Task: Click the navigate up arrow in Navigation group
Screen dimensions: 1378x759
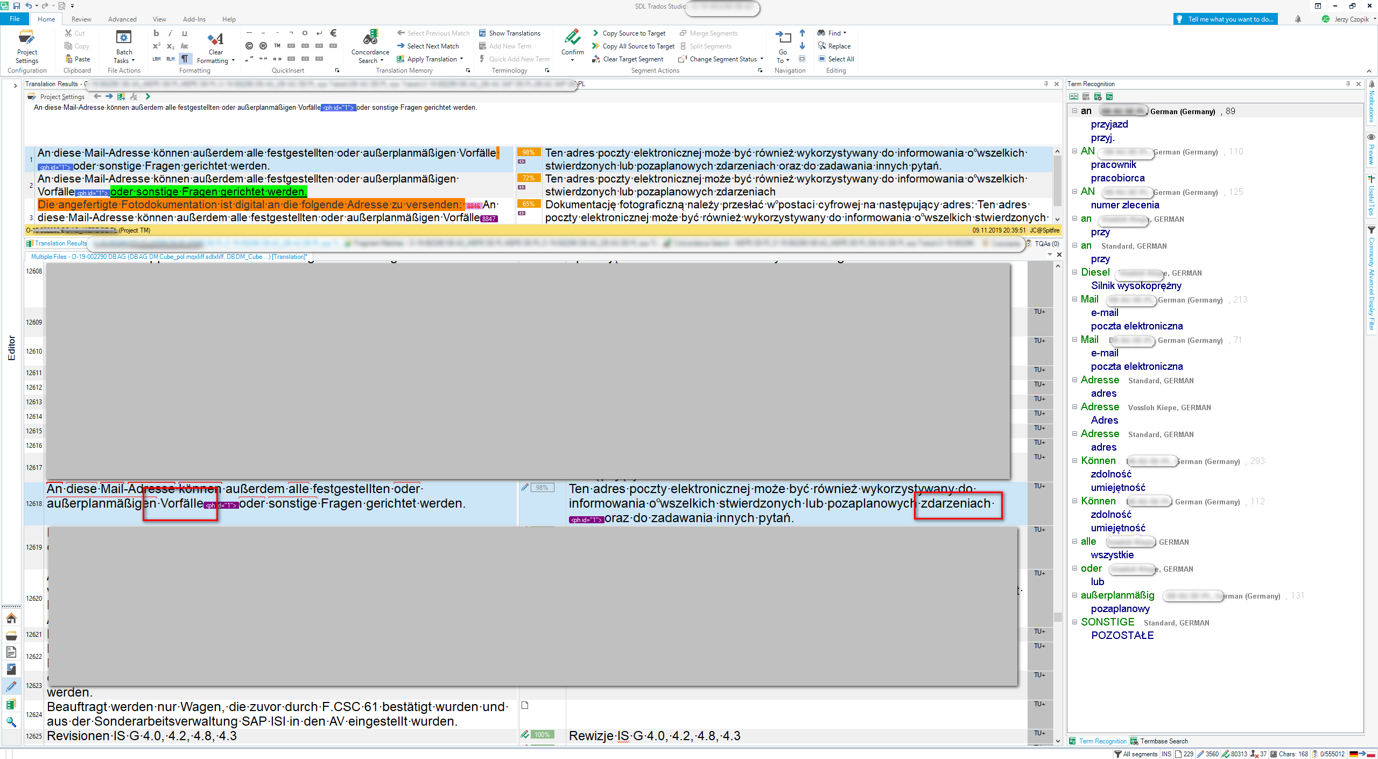Action: [802, 33]
